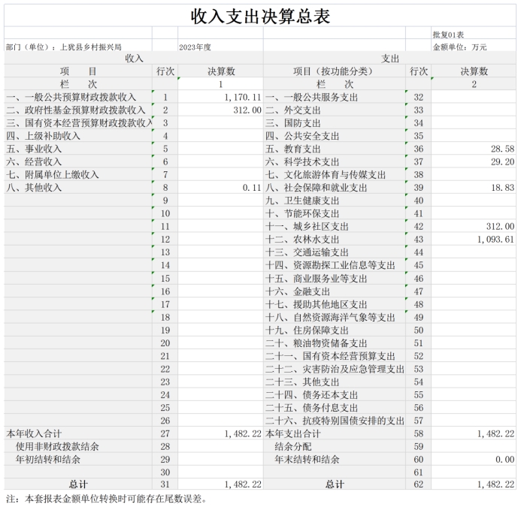Click the 2023年度 cell
The width and height of the screenshot is (521, 507).
195,47
